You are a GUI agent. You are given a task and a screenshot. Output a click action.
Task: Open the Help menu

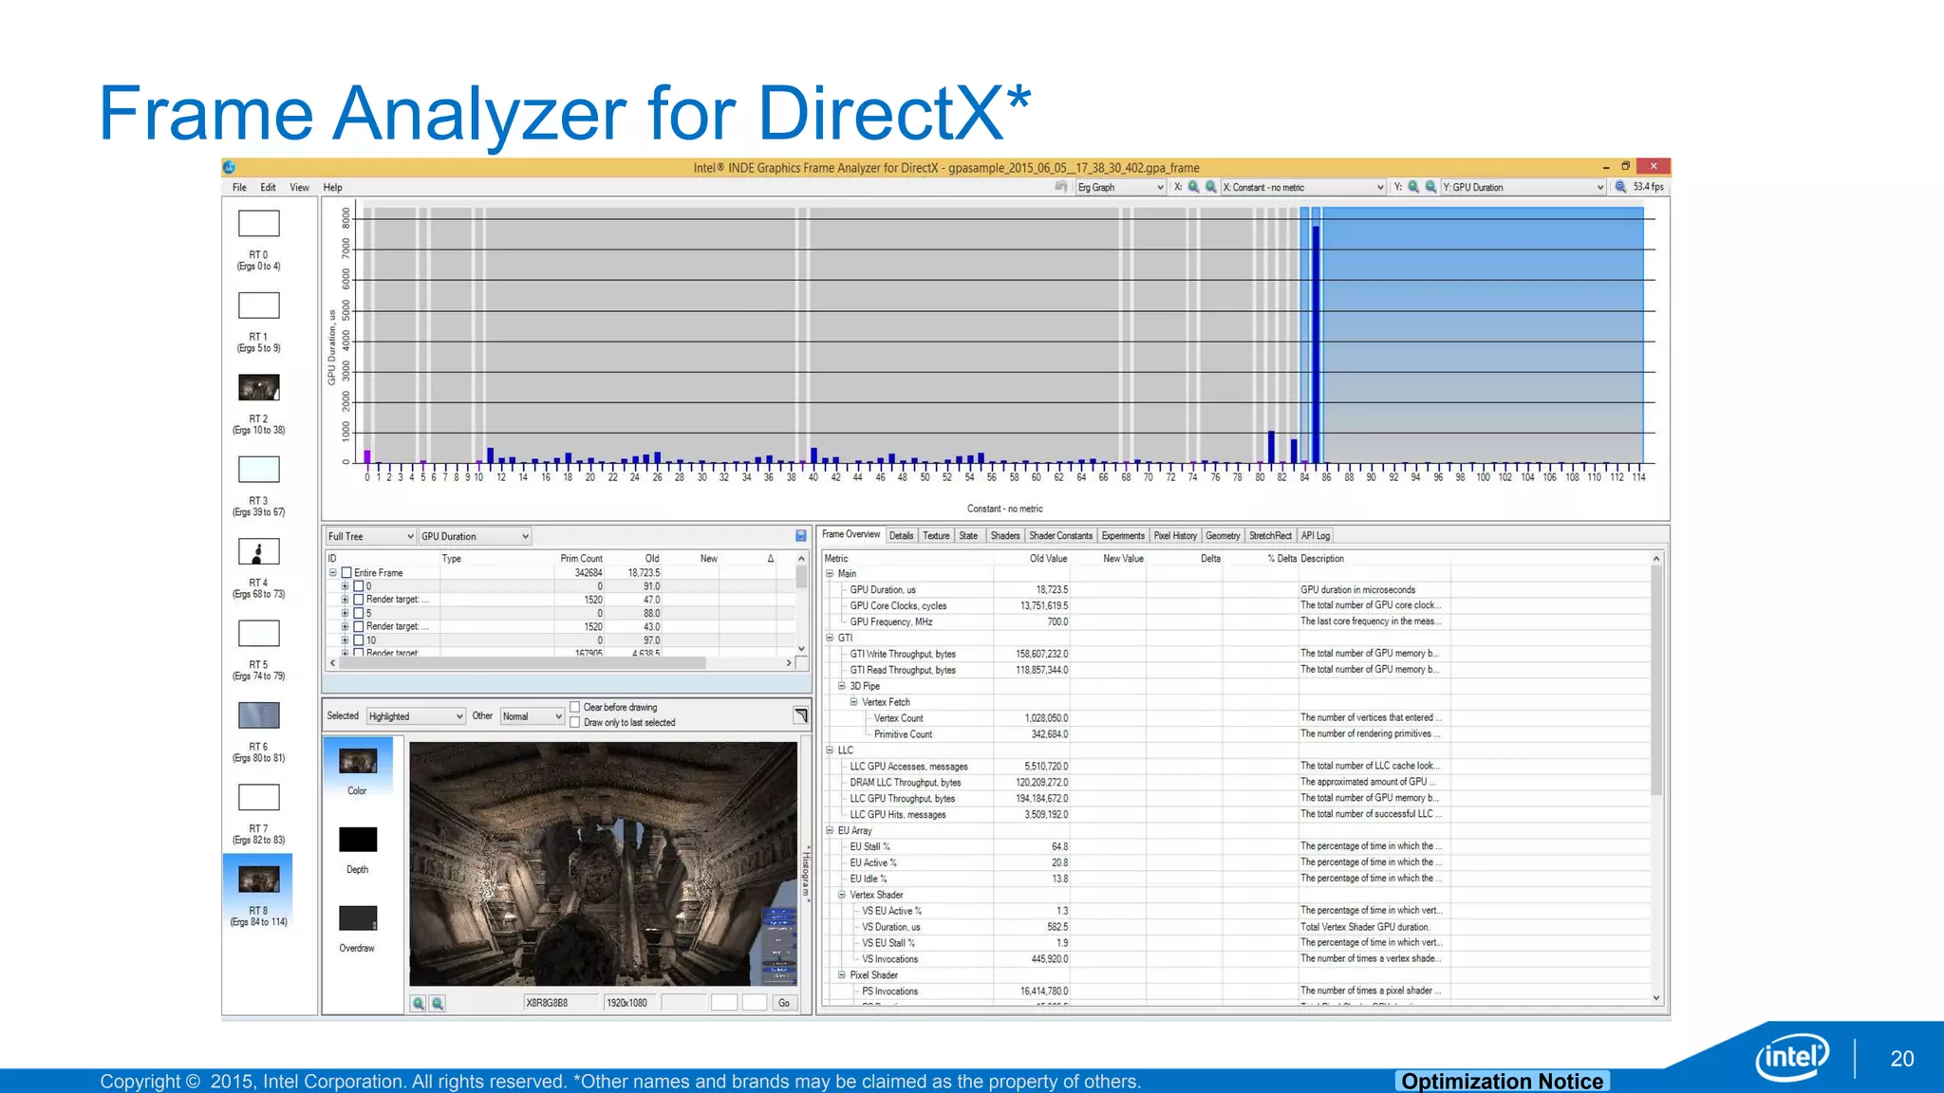pos(332,188)
